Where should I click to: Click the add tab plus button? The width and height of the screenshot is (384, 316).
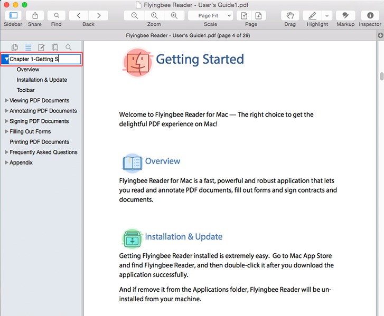(x=380, y=35)
